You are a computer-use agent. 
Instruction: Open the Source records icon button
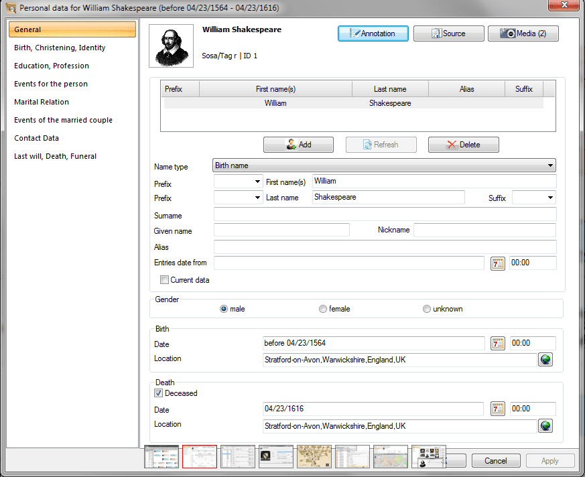448,33
